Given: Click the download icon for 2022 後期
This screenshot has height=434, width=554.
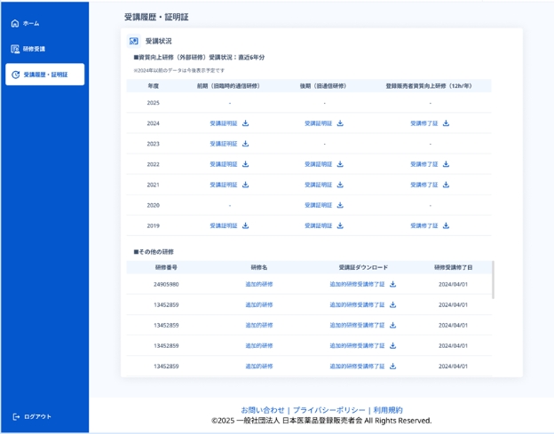Looking at the screenshot, I should (340, 164).
